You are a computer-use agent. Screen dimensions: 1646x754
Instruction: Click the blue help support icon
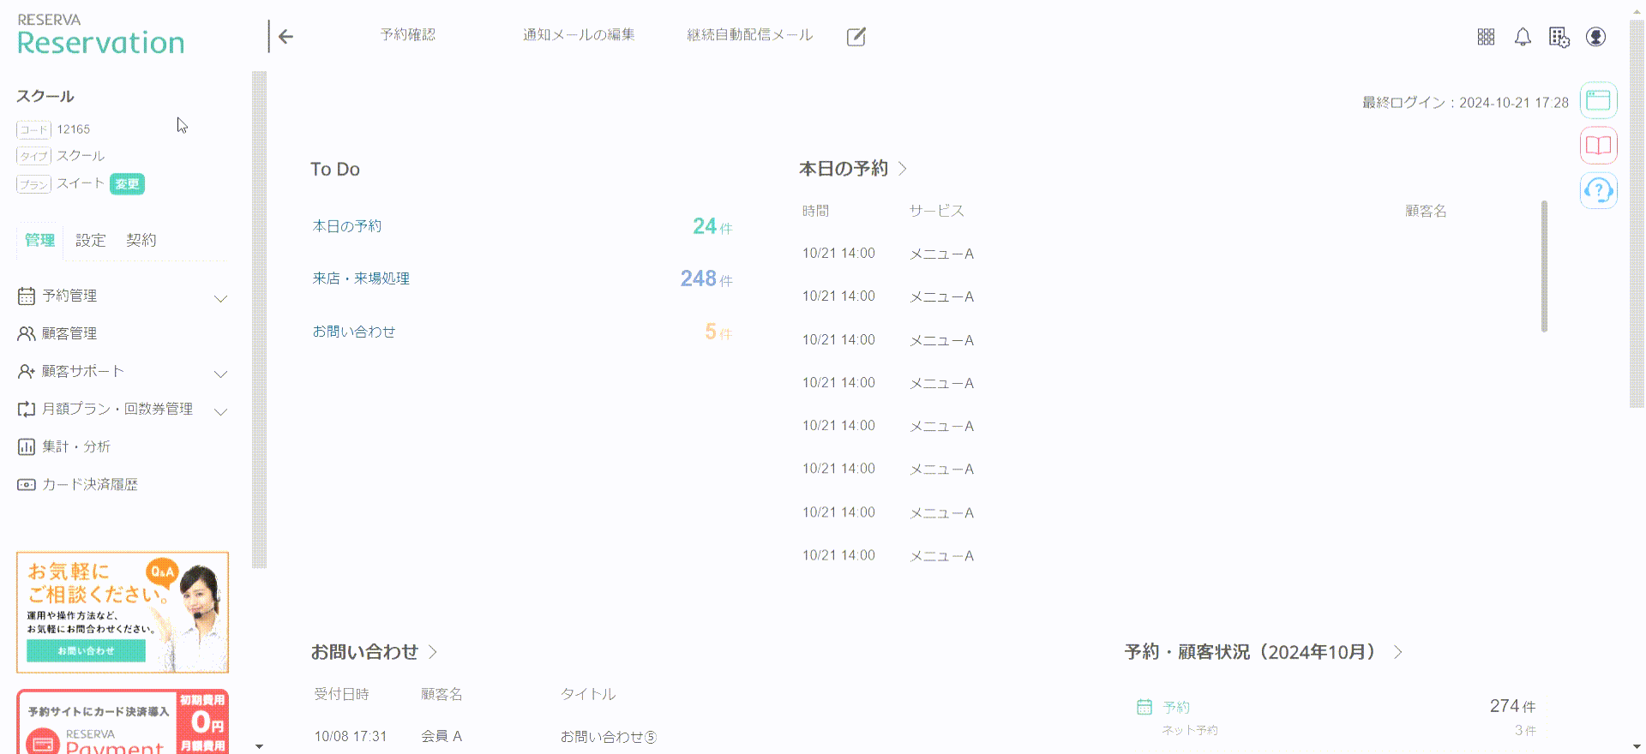coord(1598,190)
